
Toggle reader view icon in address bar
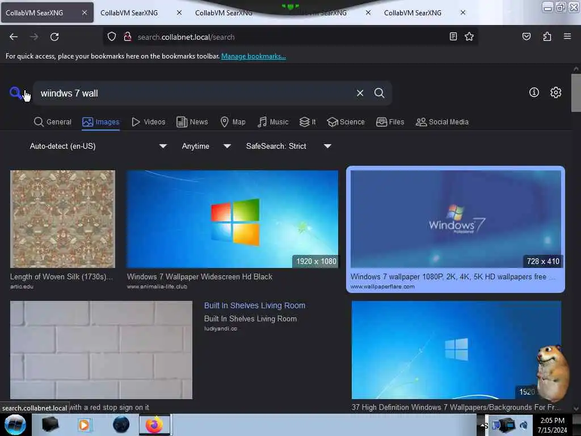click(453, 36)
